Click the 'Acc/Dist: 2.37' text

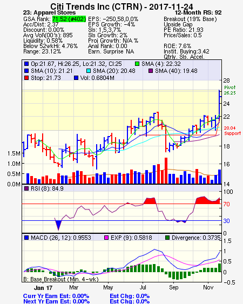(x=40, y=24)
